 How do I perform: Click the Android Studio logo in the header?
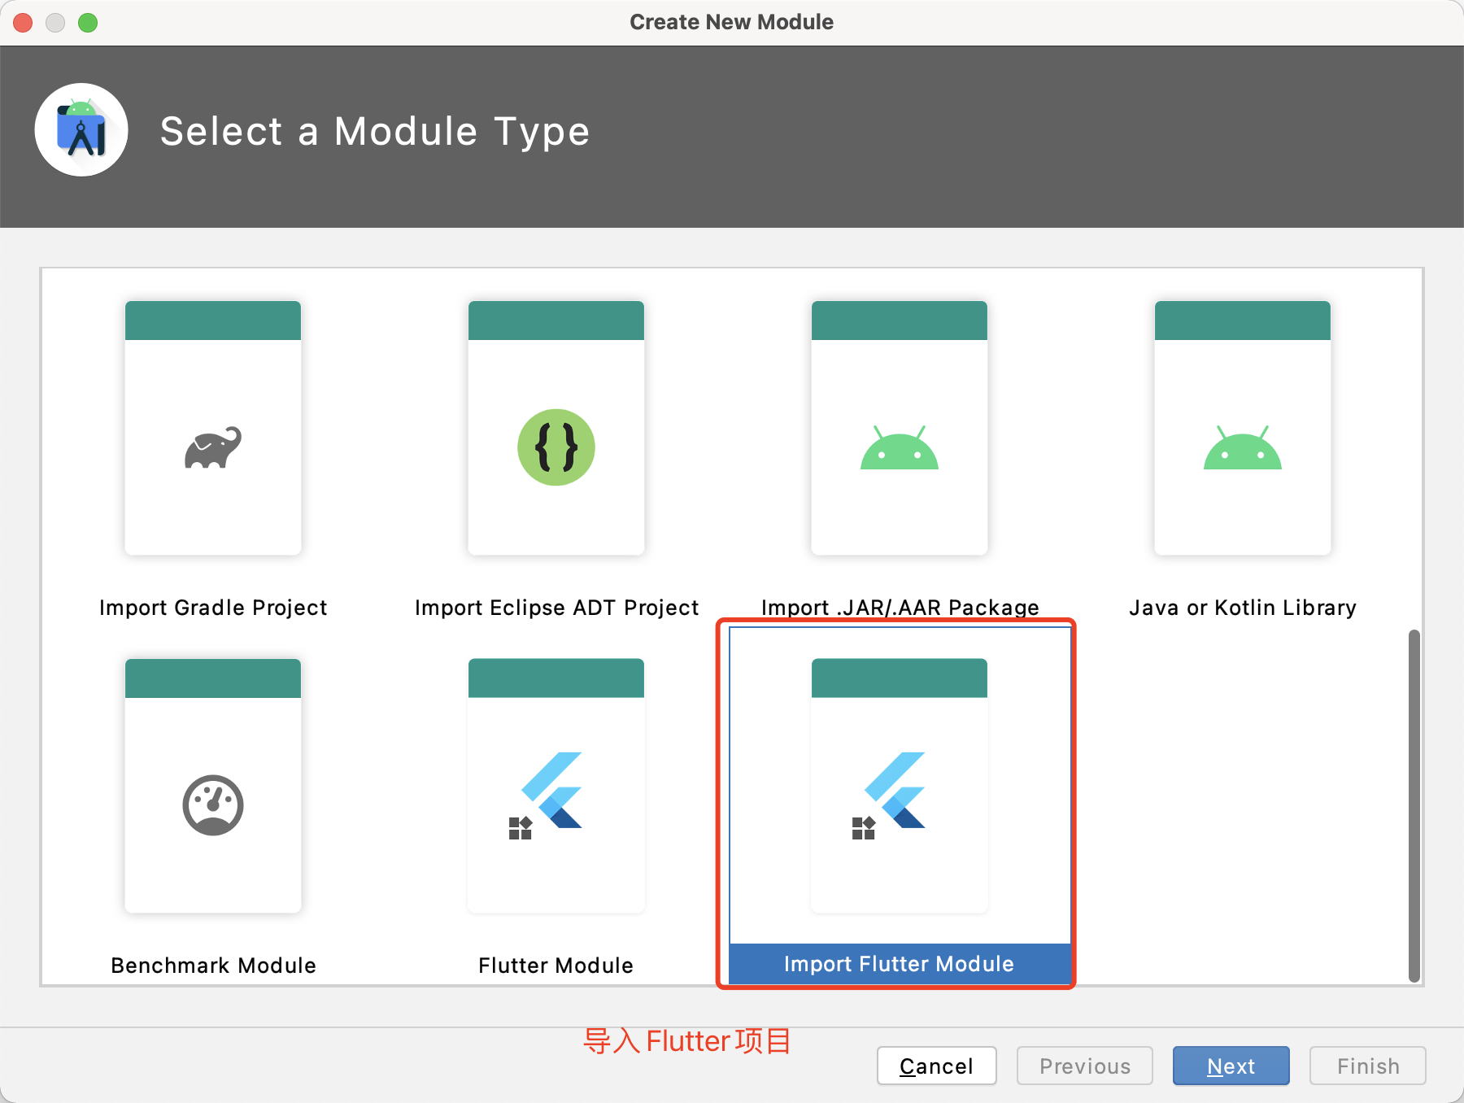click(81, 129)
